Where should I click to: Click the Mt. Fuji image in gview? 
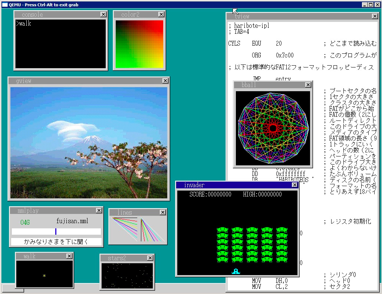click(89, 143)
